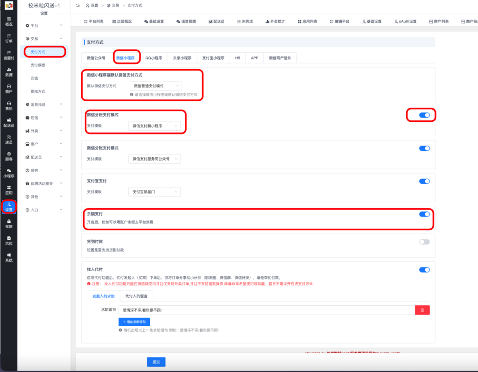The height and width of the screenshot is (372, 478).
Task: Click the 系统 (System) sidebar icon
Action: click(x=8, y=257)
